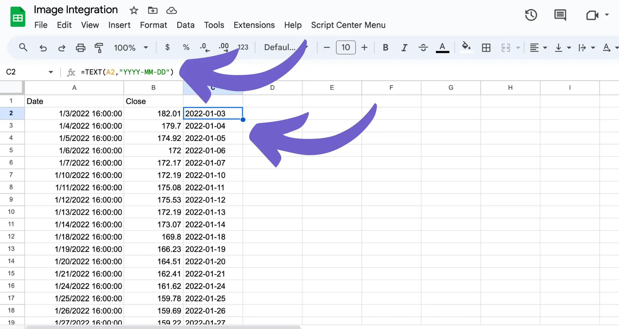Print the spreadsheet

(80, 48)
